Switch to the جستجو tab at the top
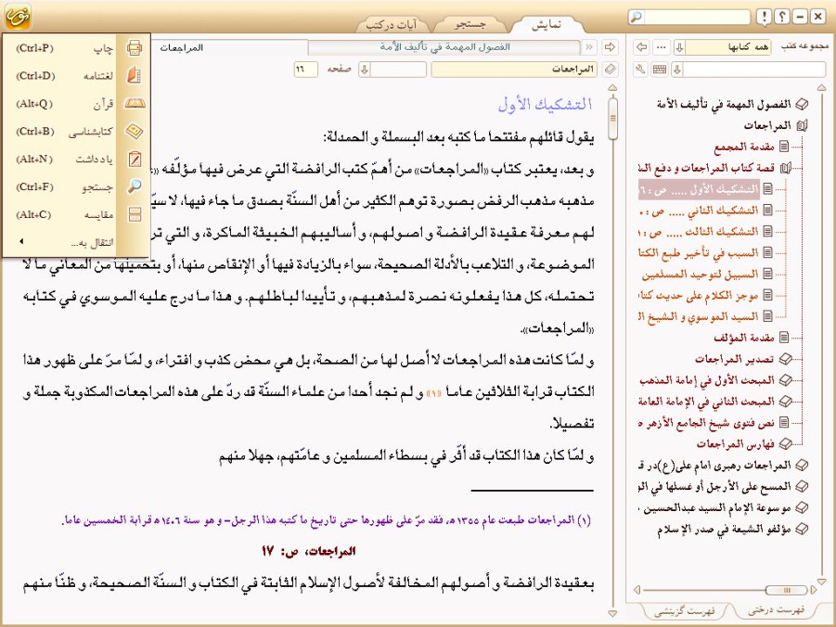The height and width of the screenshot is (627, 836). click(x=470, y=24)
